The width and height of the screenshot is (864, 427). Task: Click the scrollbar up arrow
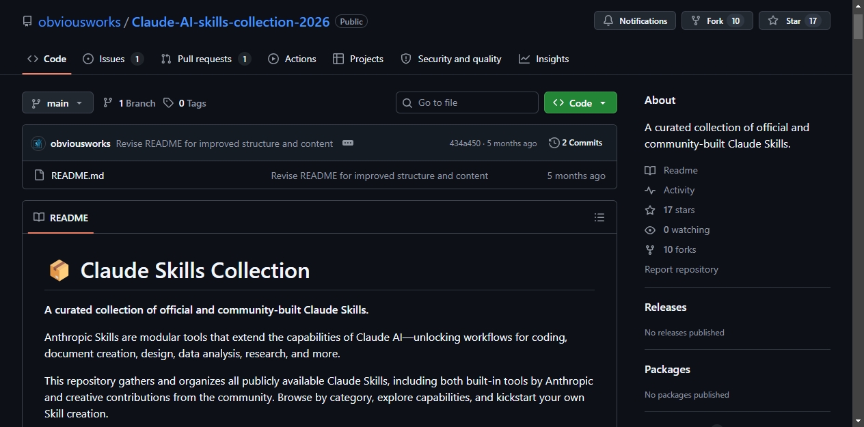[858, 5]
